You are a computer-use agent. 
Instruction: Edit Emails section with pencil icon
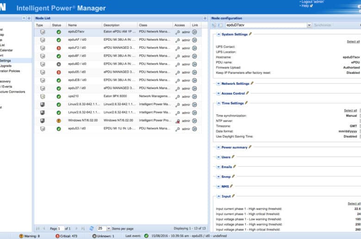tap(235, 166)
